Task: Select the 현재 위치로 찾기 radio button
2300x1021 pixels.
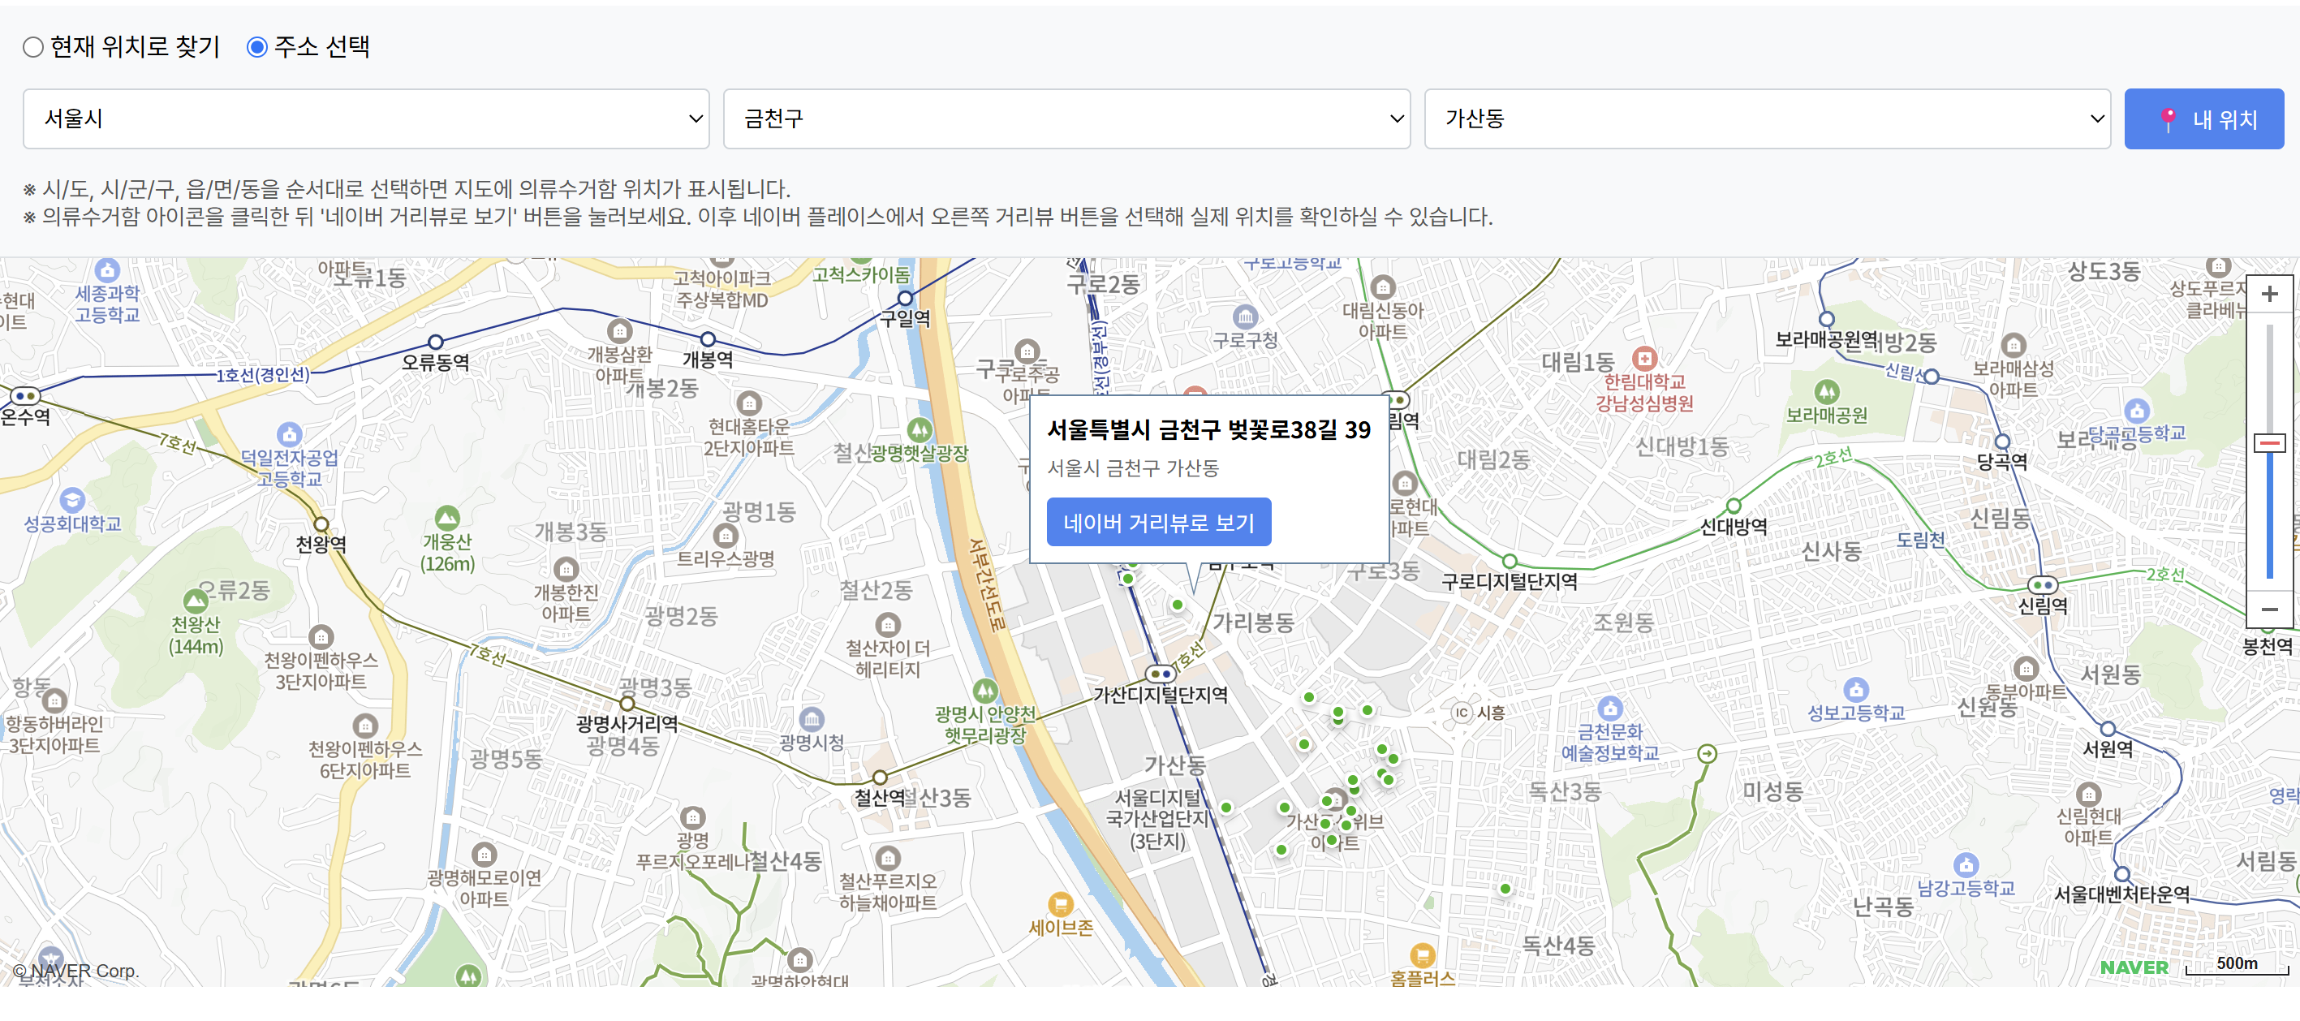Action: (x=33, y=47)
